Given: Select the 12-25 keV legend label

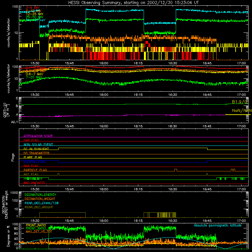Looking at the screenshot, I should pyautogui.click(x=34, y=14).
